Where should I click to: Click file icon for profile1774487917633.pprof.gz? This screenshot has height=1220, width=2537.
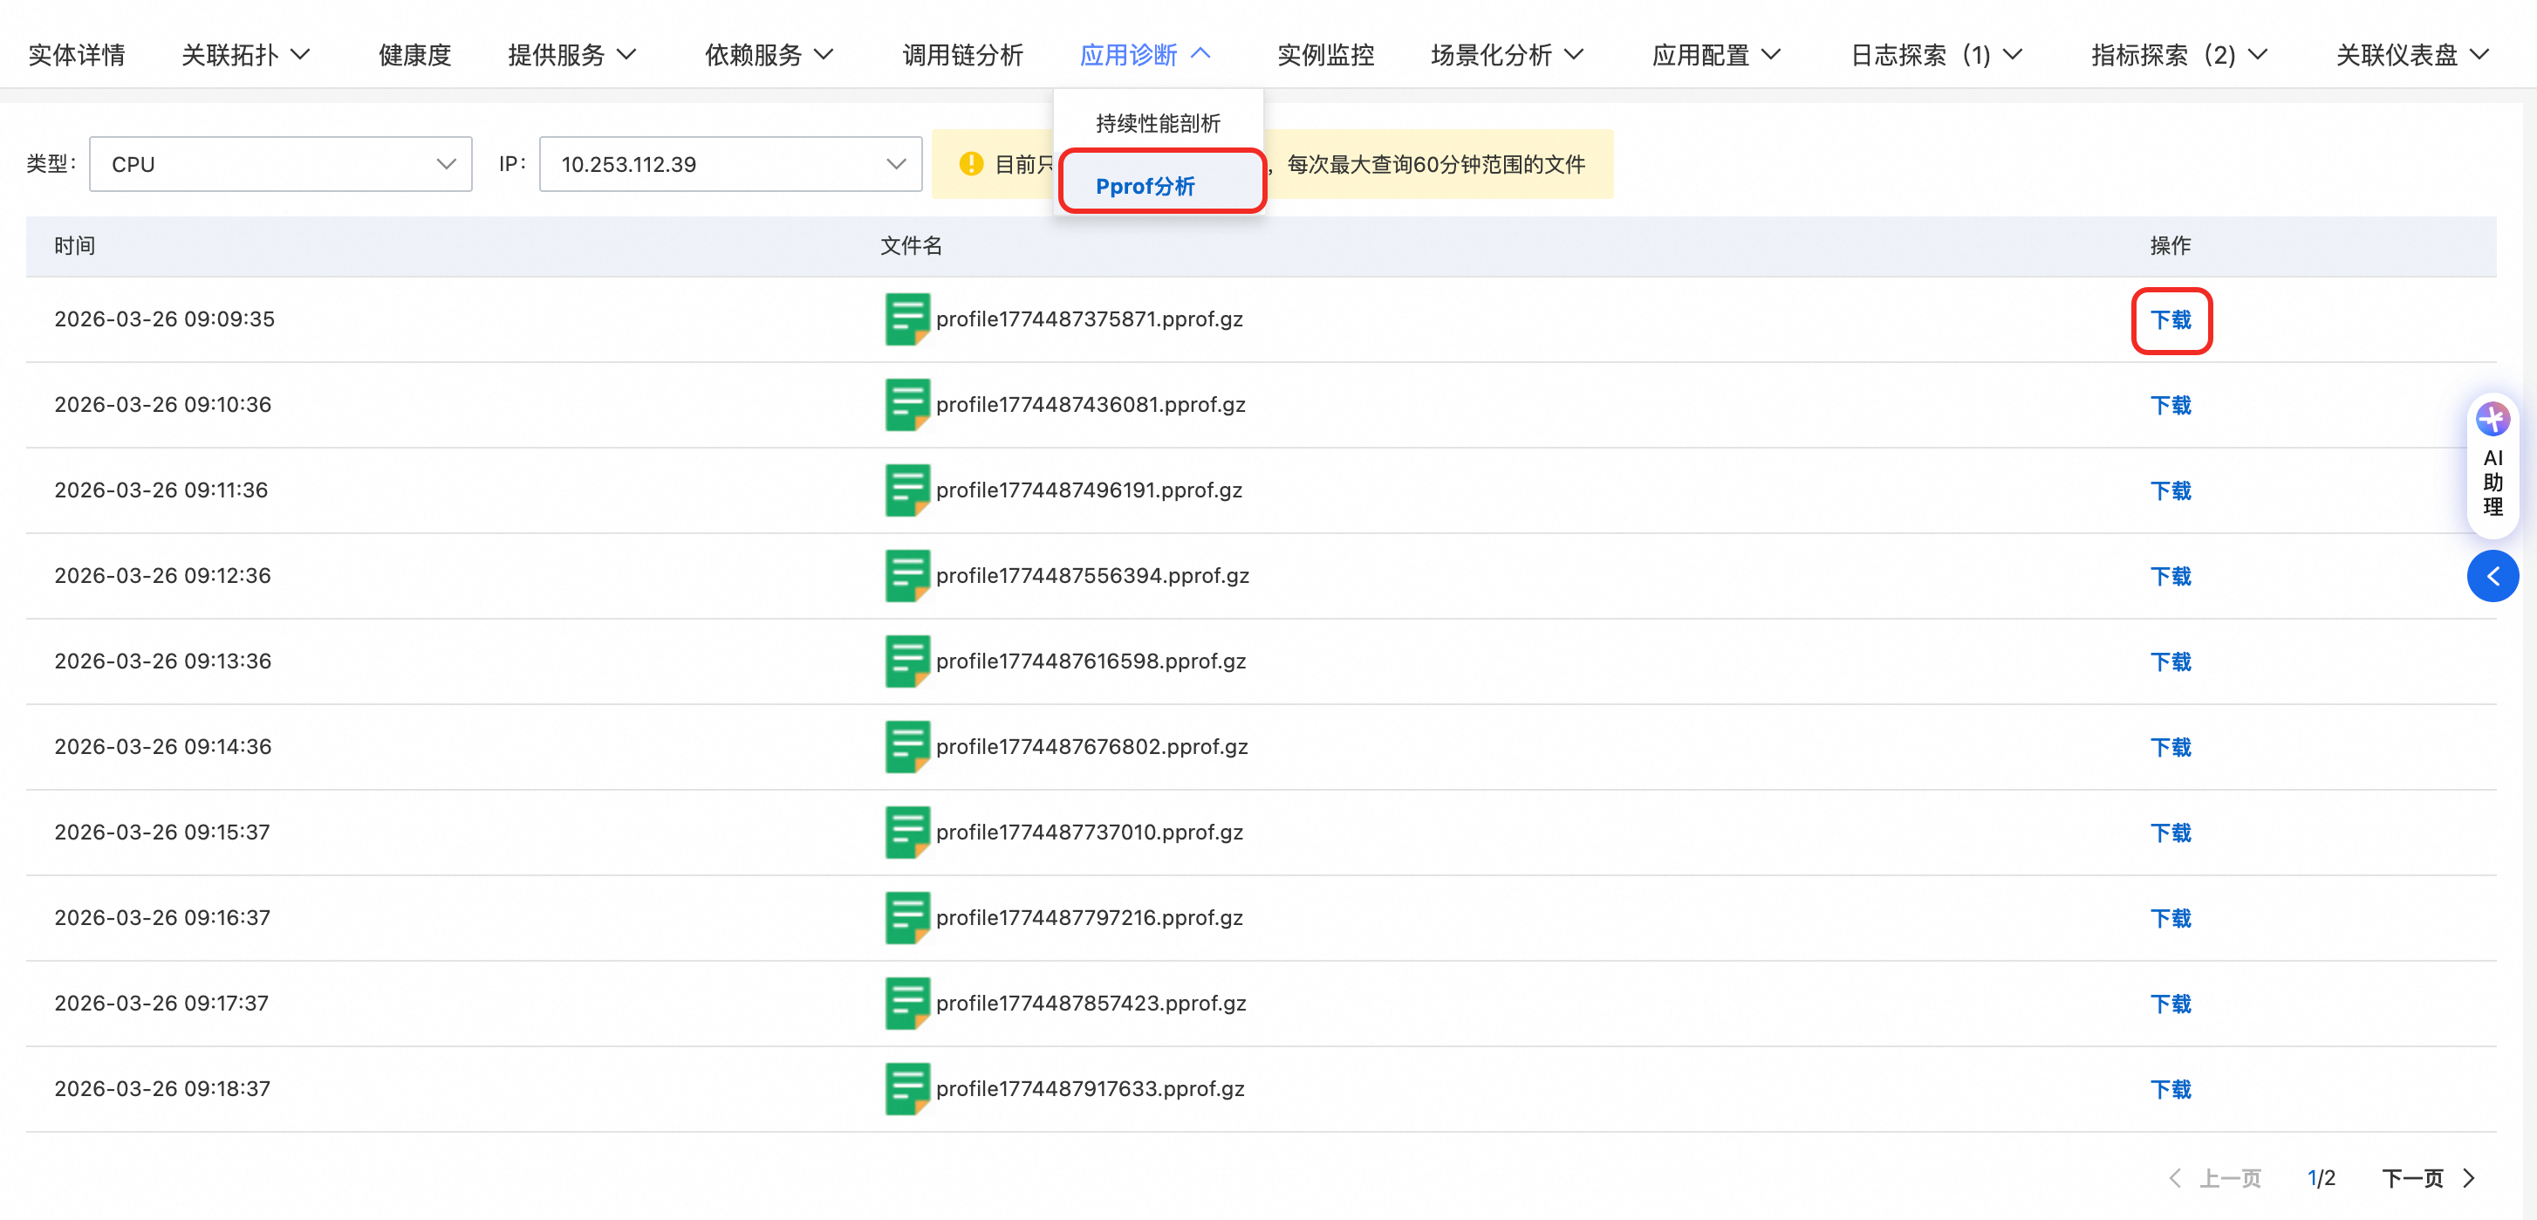click(x=906, y=1089)
